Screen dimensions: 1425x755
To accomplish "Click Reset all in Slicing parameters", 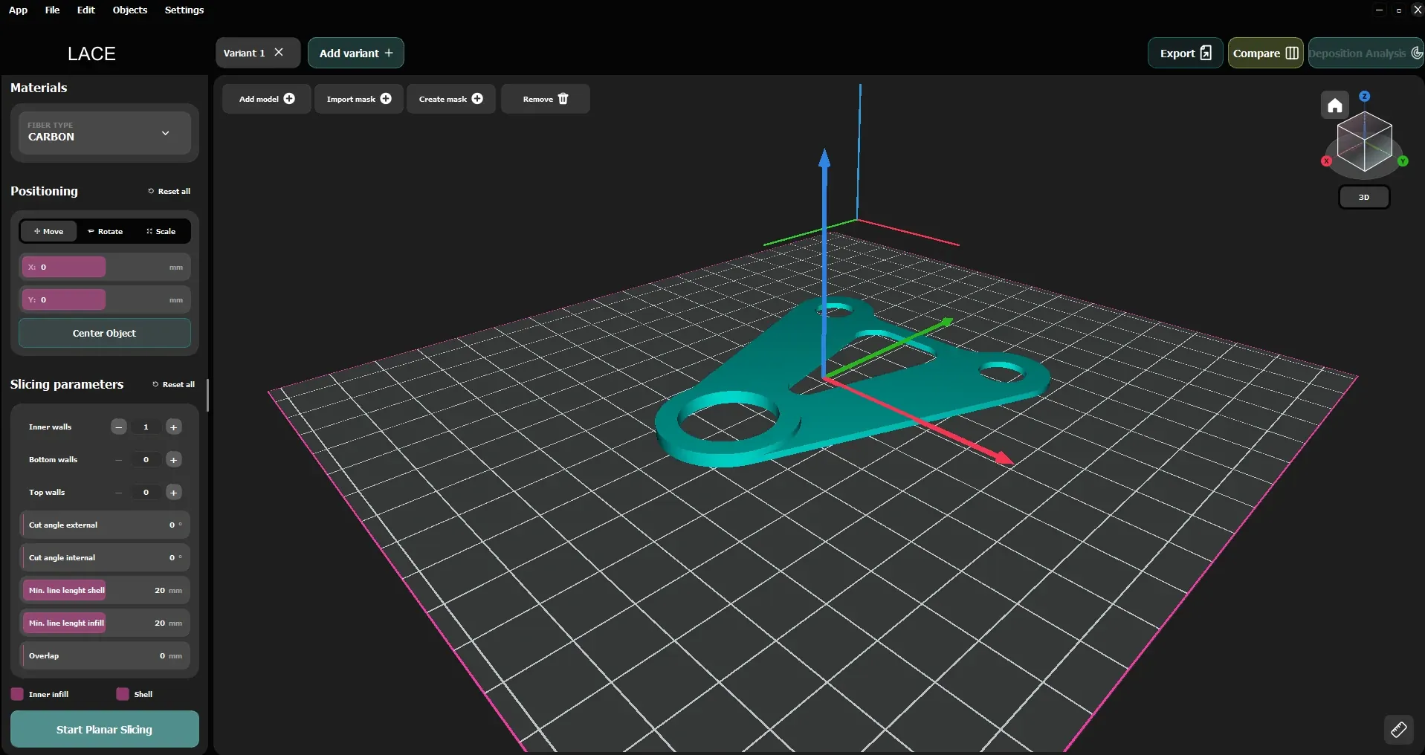I will [x=174, y=384].
